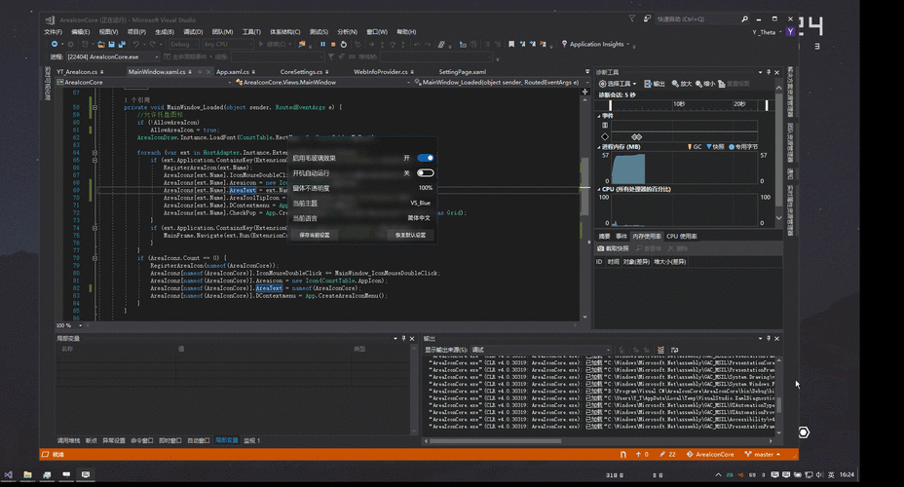Toggle the bookmark icon in toolbar

tap(511, 44)
